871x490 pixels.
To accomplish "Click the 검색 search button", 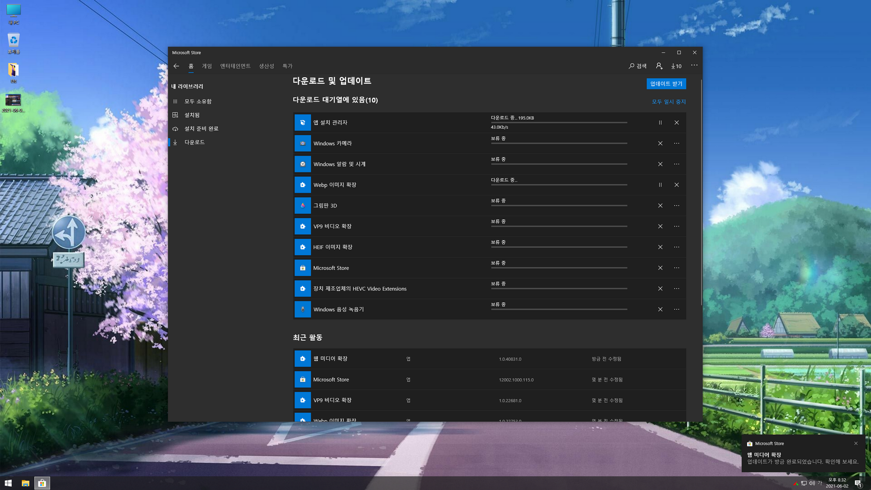I will 638,66.
